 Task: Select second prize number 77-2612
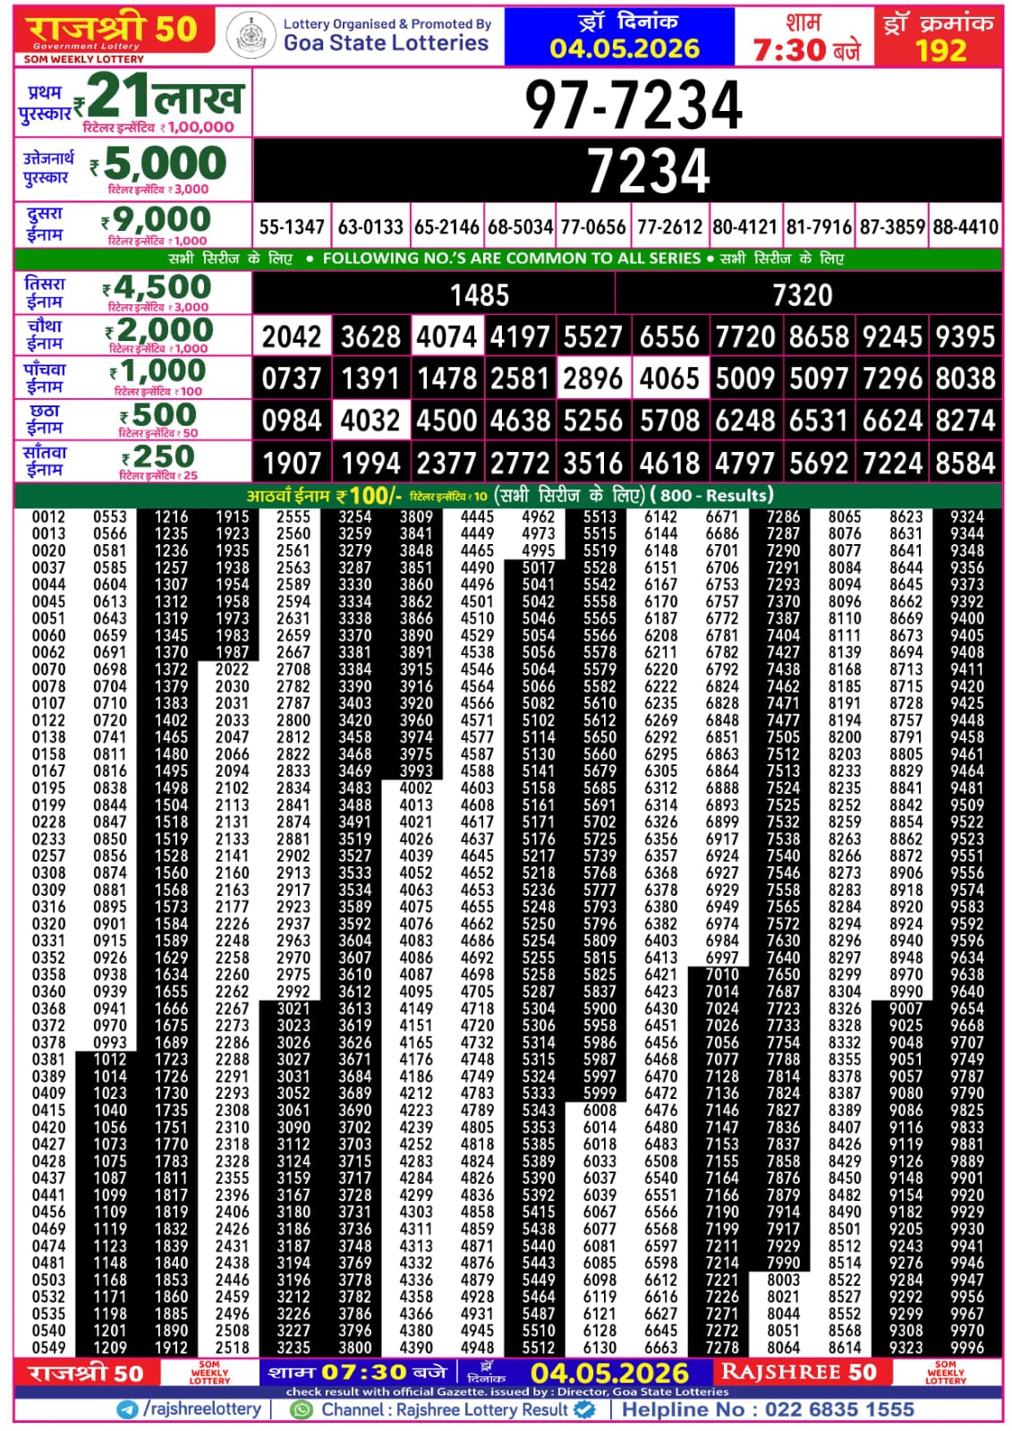tap(669, 227)
